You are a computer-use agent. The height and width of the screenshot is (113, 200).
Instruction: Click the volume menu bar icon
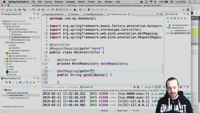155,2
